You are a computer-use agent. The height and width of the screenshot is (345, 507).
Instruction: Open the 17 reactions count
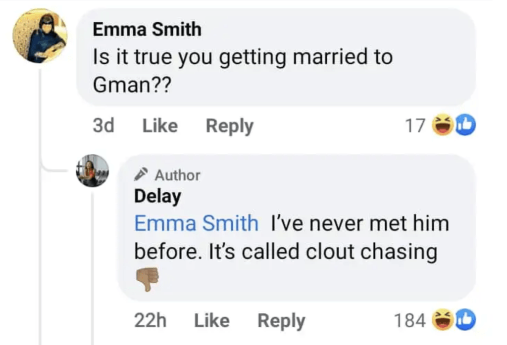[415, 126]
